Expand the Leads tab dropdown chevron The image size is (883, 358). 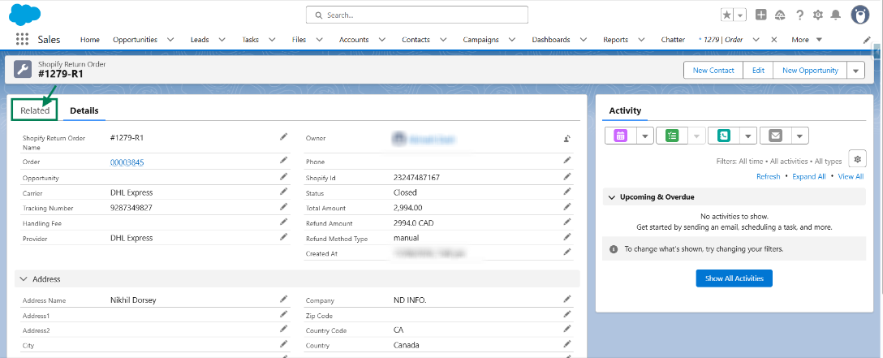tap(222, 40)
